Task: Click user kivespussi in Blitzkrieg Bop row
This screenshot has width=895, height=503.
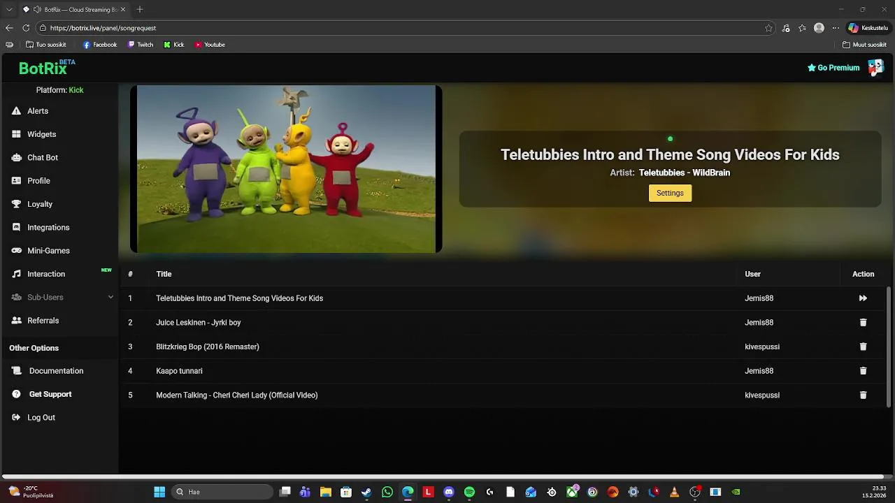Action: [762, 347]
